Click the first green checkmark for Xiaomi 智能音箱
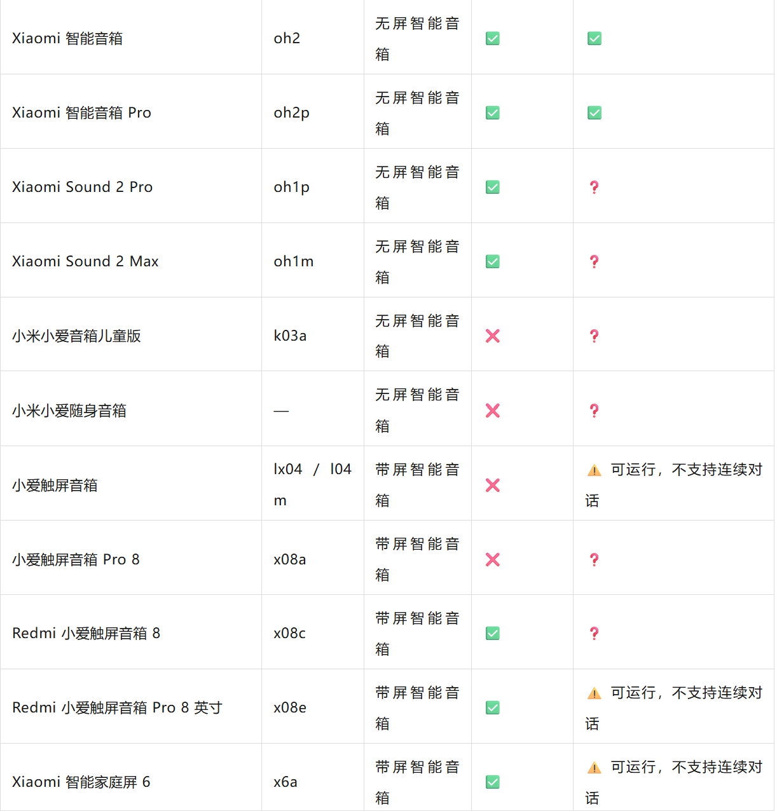 coord(493,39)
